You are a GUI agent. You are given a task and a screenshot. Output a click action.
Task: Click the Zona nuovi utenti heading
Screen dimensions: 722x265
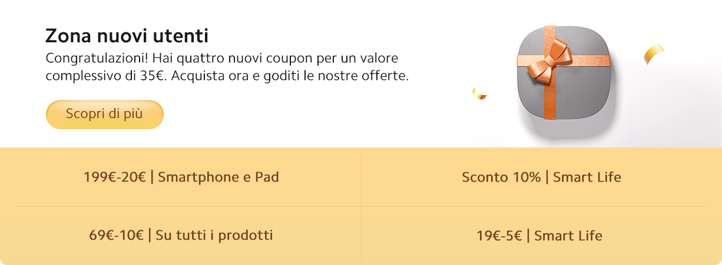pos(127,36)
